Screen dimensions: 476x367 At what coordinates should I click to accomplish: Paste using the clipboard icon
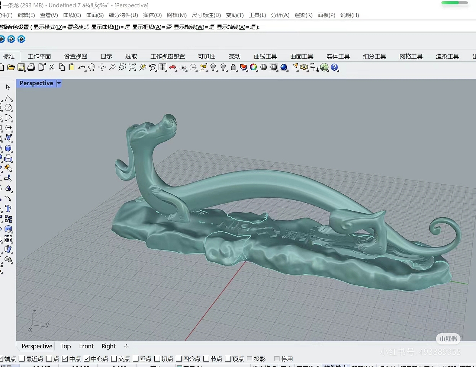pyautogui.click(x=72, y=67)
